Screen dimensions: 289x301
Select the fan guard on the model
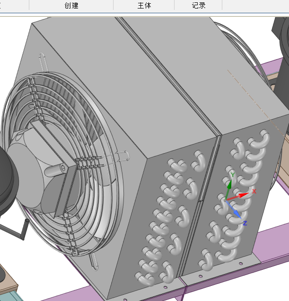(x=61, y=163)
